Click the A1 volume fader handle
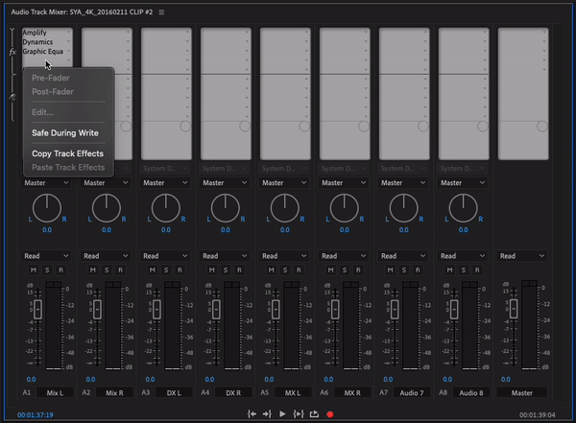Viewport: 576px width, 423px height. [x=37, y=309]
